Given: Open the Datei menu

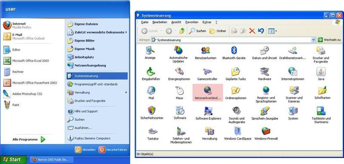Looking at the screenshot, I should (144, 22).
